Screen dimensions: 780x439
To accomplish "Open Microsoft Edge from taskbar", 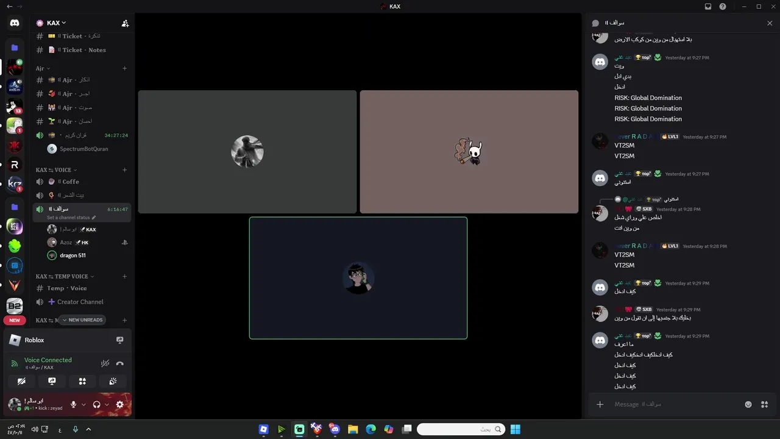I will [370, 429].
